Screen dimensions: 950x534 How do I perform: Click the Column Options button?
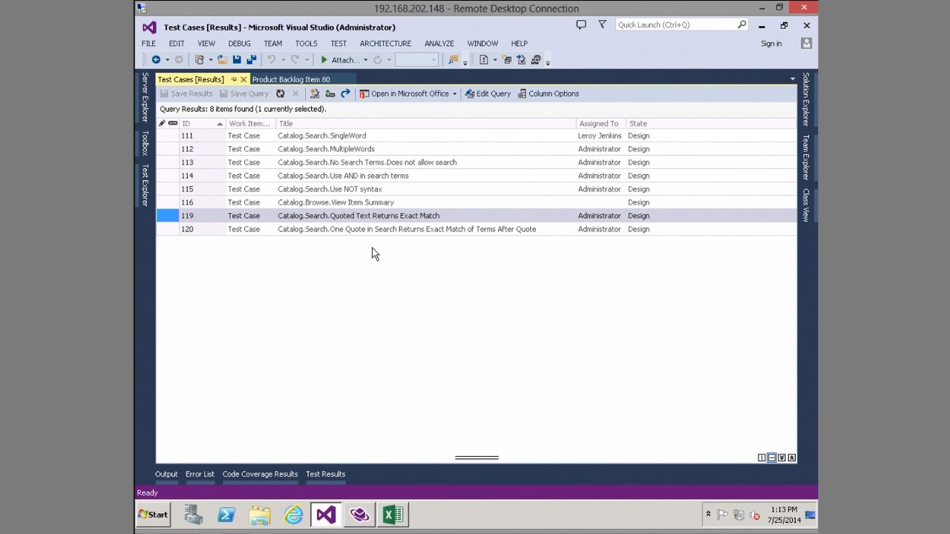(x=548, y=93)
